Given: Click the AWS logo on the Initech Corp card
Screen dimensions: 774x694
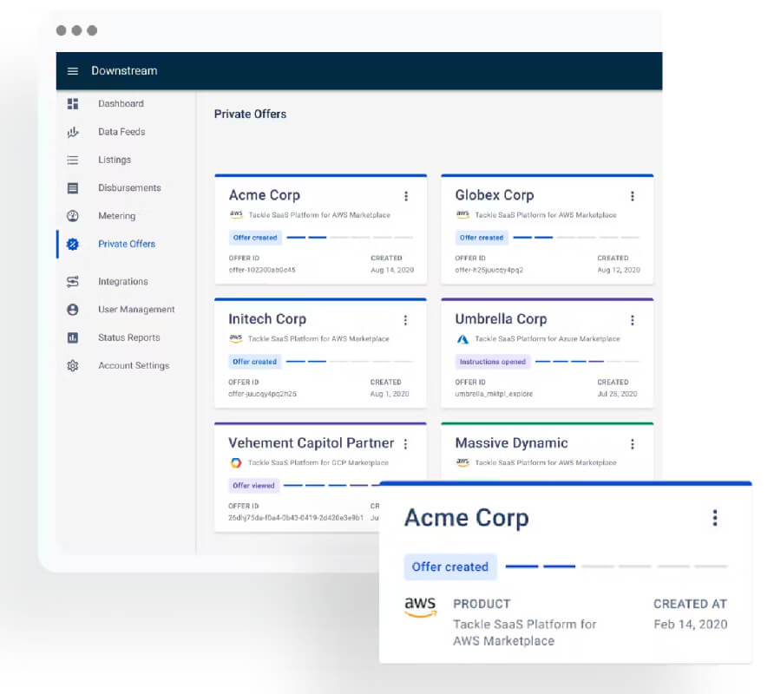Looking at the screenshot, I should tap(235, 338).
